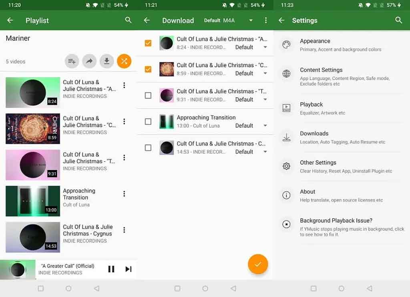This screenshot has height=297, width=410.
Task: Share the Mariner playlist
Action: coord(89,61)
